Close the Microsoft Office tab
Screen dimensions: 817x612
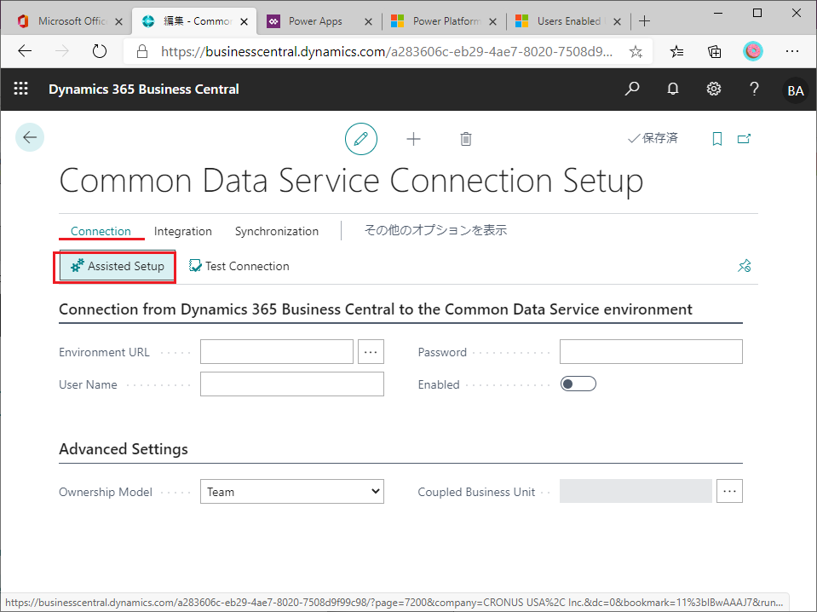(118, 21)
